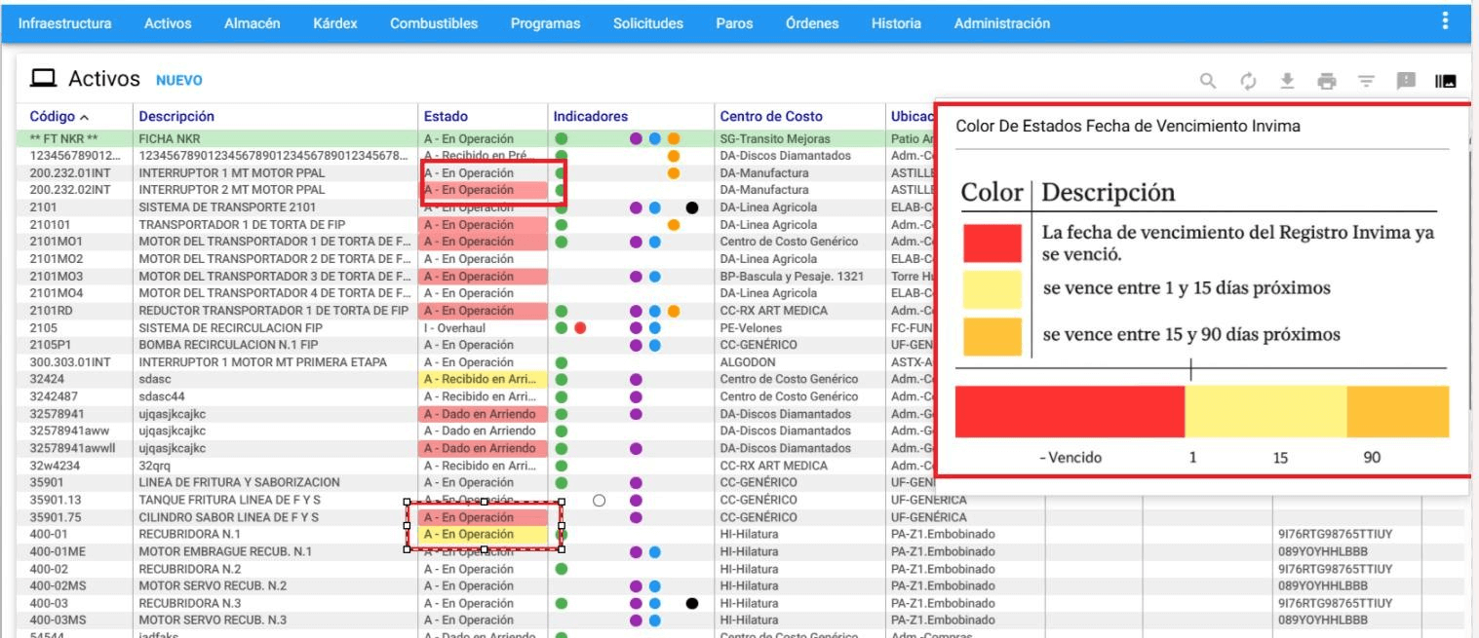
Task: Click the Centro de Costo column header
Action: (x=771, y=116)
